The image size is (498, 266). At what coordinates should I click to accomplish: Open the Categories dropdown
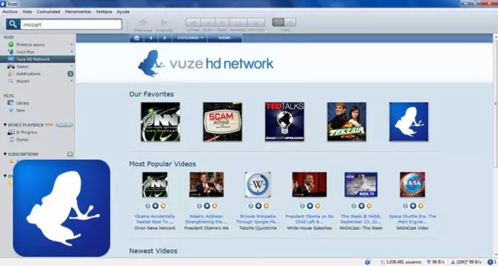pyautogui.click(x=190, y=38)
